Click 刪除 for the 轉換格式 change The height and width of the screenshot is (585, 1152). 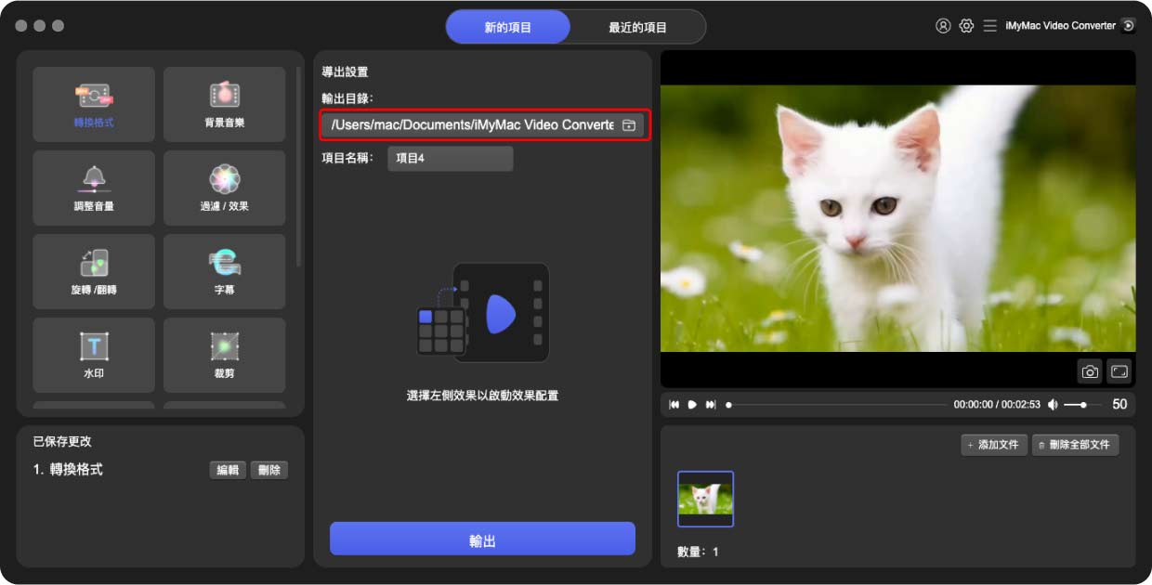point(269,471)
